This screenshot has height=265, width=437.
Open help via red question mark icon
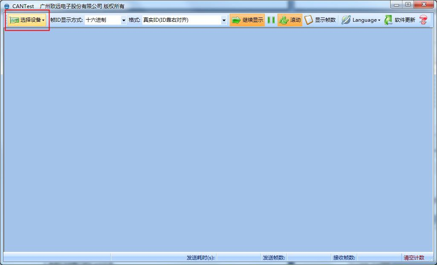(x=423, y=20)
